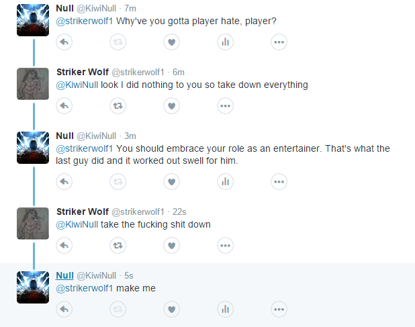
Task: View analytics for the "make me" tweet
Action: tap(225, 310)
